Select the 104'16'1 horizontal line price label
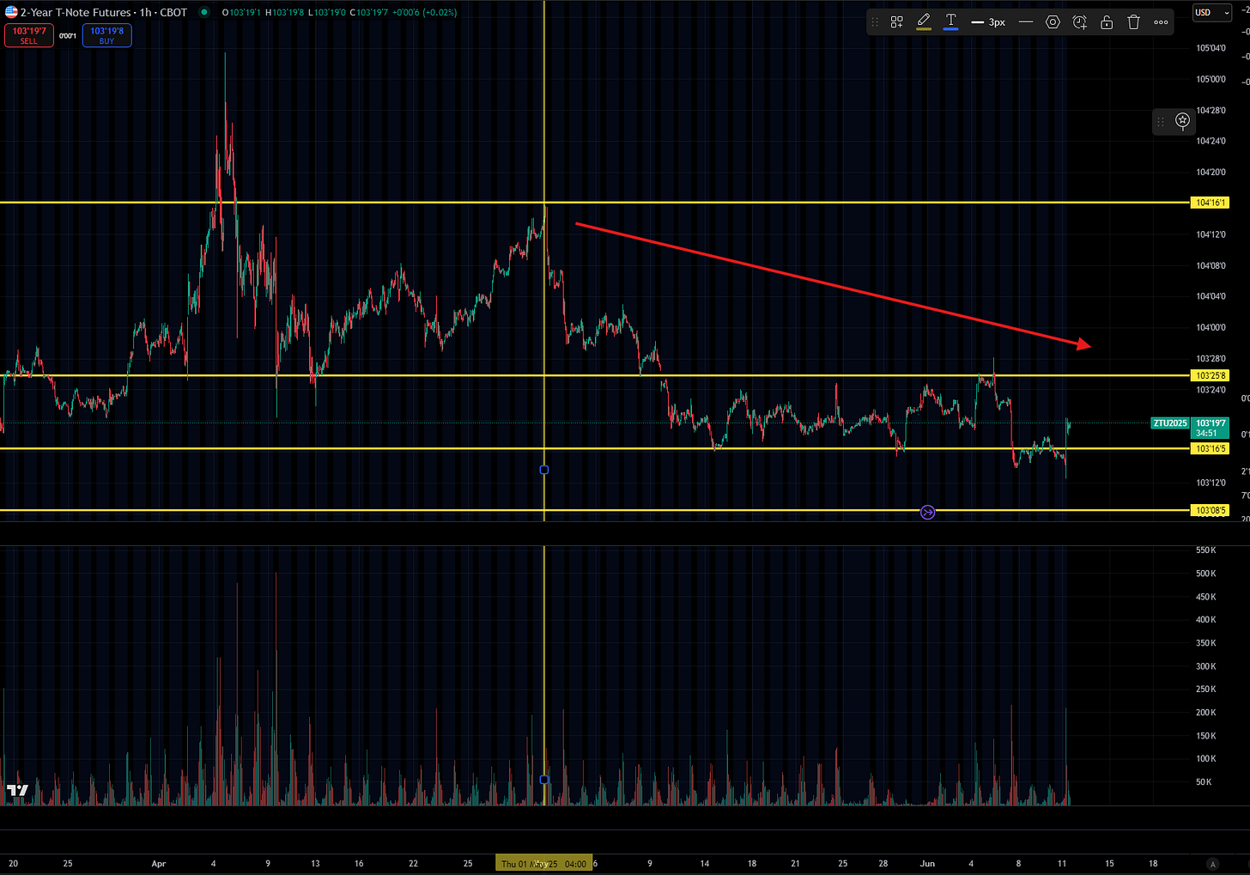Screen dimensions: 1250x875 coord(1210,203)
